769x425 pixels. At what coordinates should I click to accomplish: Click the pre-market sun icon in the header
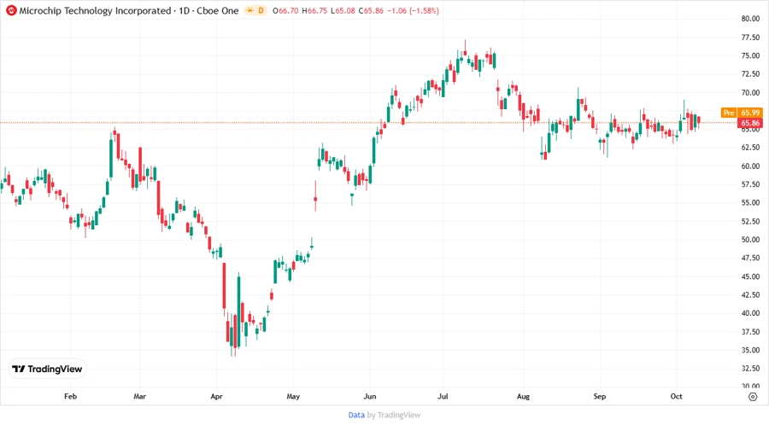(251, 10)
